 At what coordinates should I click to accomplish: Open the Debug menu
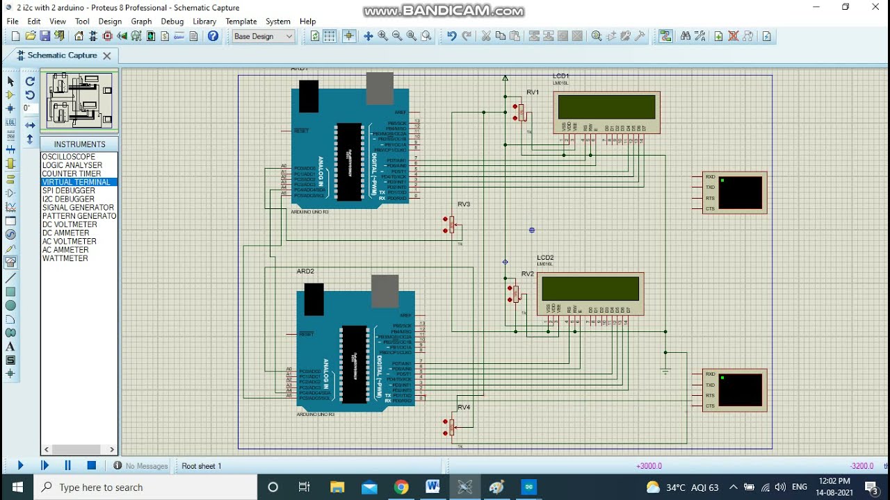172,22
